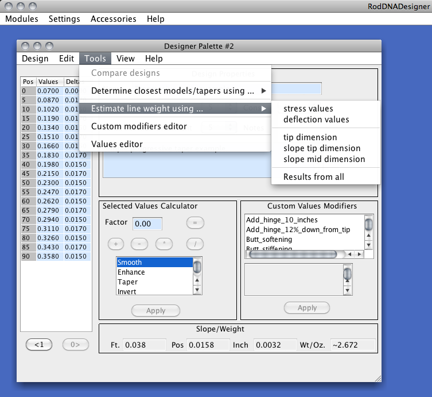The height and width of the screenshot is (397, 432).
Task: Open Values editor
Action: (175, 144)
